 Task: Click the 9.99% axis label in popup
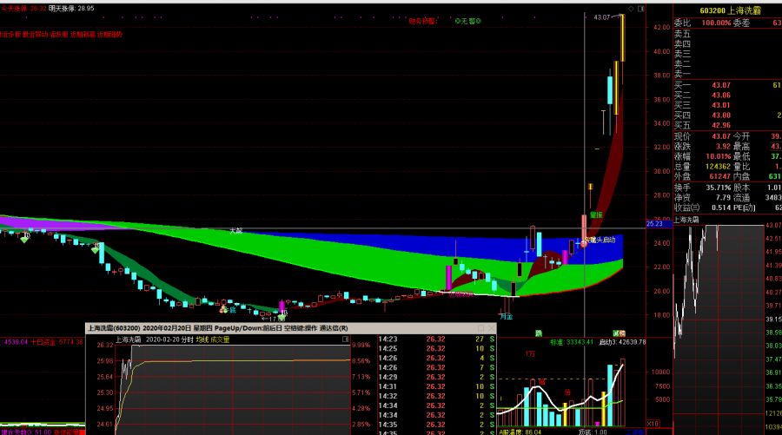pyautogui.click(x=361, y=345)
